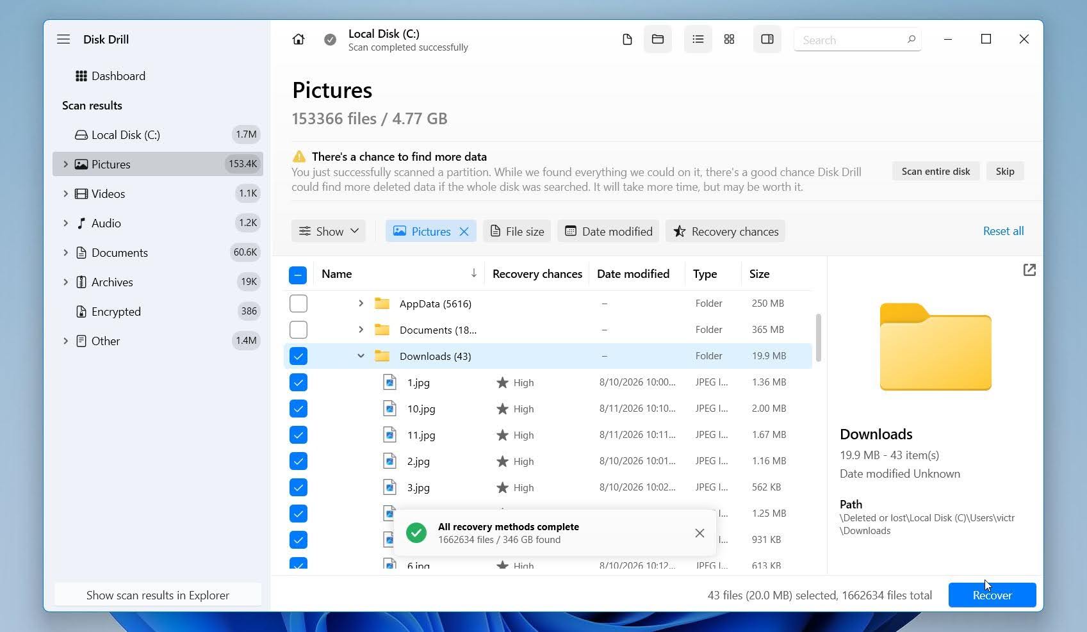
Task: Click the file list vertical scrollbar
Action: tap(818, 337)
